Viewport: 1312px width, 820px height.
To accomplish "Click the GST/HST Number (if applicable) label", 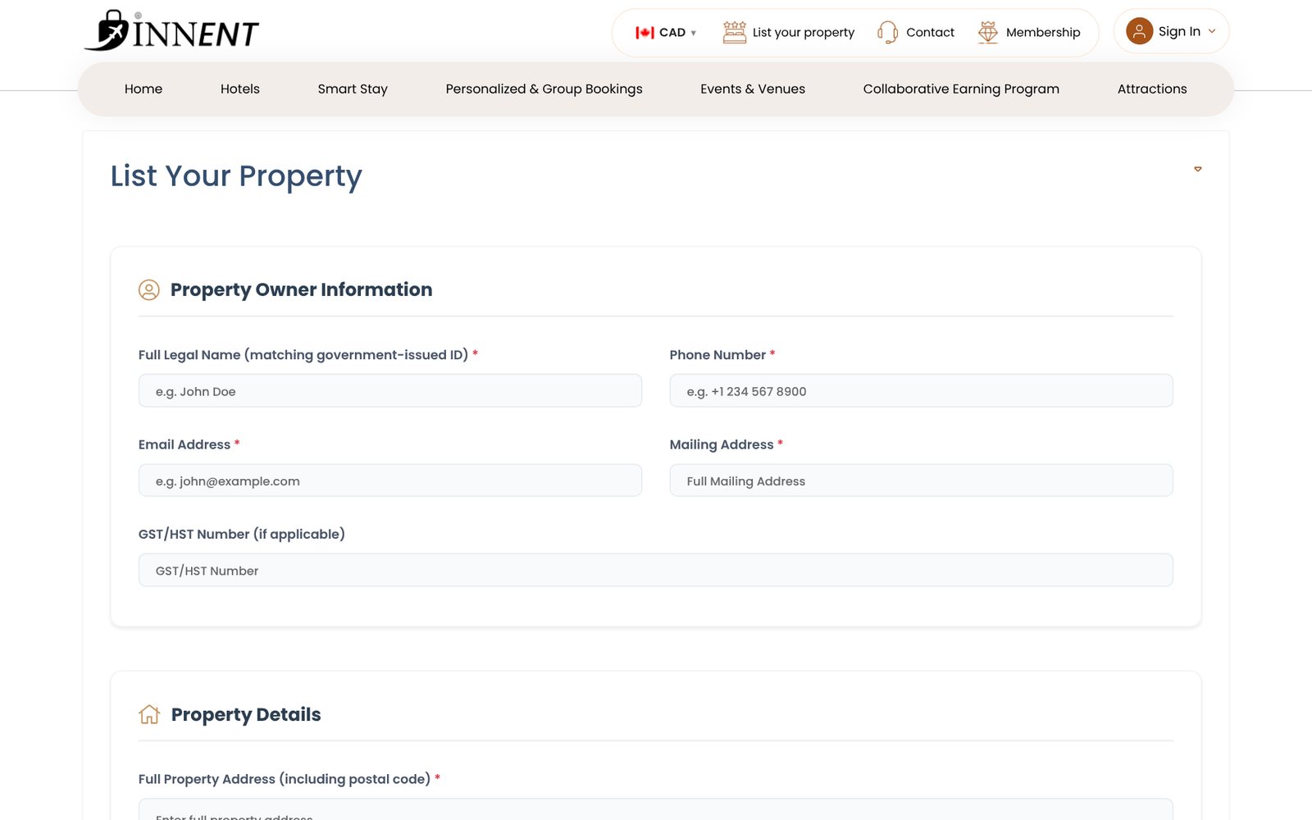I will 242,534.
